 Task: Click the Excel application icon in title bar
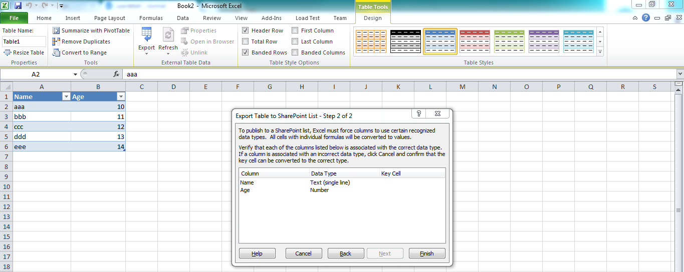pyautogui.click(x=6, y=6)
